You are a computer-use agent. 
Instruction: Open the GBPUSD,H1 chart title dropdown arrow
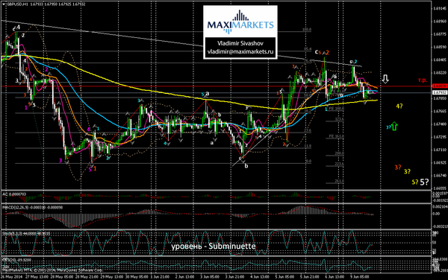[x=4, y=4]
